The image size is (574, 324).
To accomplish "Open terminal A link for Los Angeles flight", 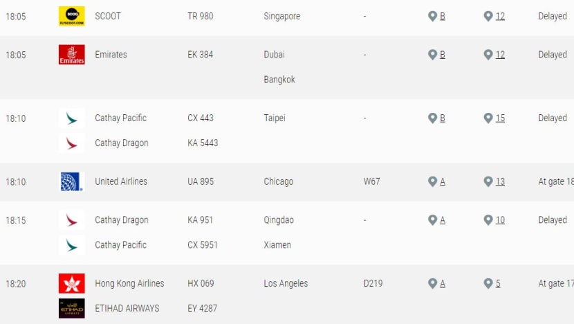I will 443,283.
